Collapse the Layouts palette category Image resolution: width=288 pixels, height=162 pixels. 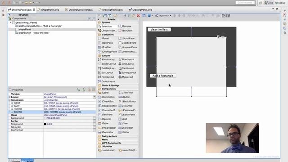pos(106,55)
